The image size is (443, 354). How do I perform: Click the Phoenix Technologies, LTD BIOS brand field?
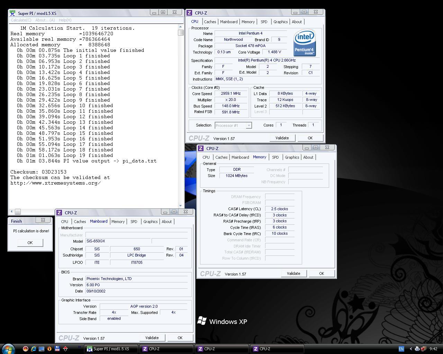click(x=136, y=279)
